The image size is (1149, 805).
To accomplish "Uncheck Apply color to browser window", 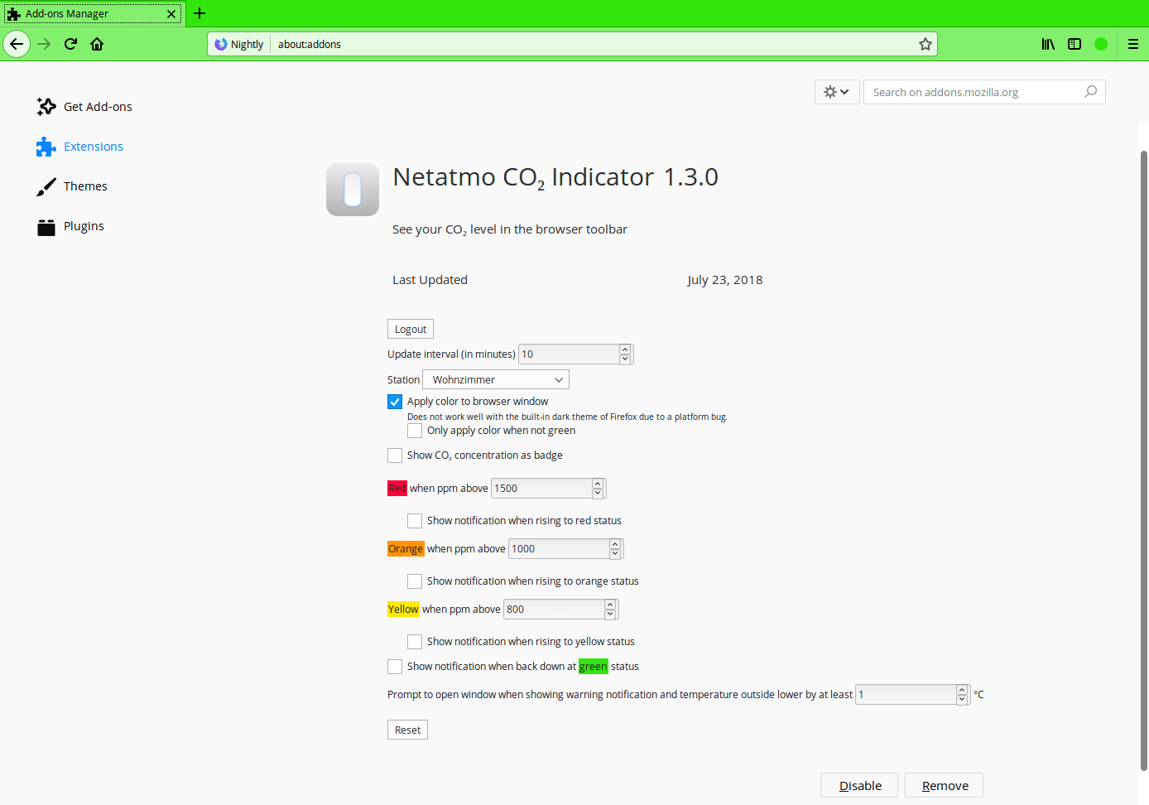I will tap(395, 402).
